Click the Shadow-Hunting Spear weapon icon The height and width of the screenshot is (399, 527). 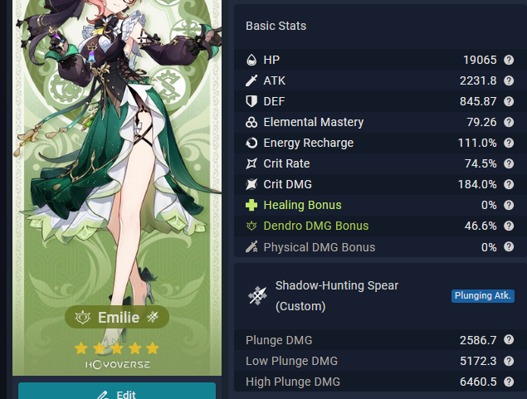257,296
